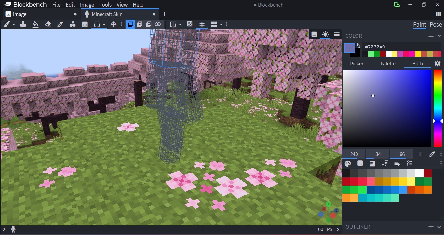Enable Mirror Painting
Image resolution: width=444 pixels, height=235 pixels.
click(x=172, y=24)
